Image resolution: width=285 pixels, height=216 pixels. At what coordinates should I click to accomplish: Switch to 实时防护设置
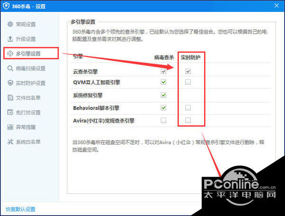tap(30, 83)
